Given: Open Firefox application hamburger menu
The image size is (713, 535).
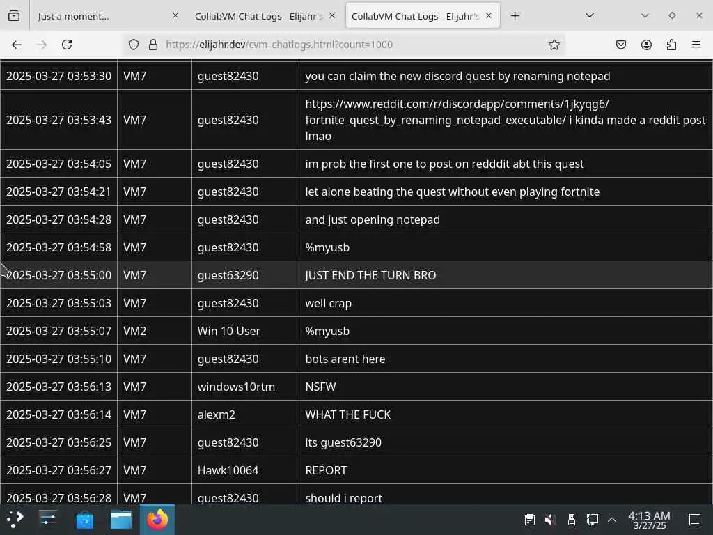Looking at the screenshot, I should (696, 45).
